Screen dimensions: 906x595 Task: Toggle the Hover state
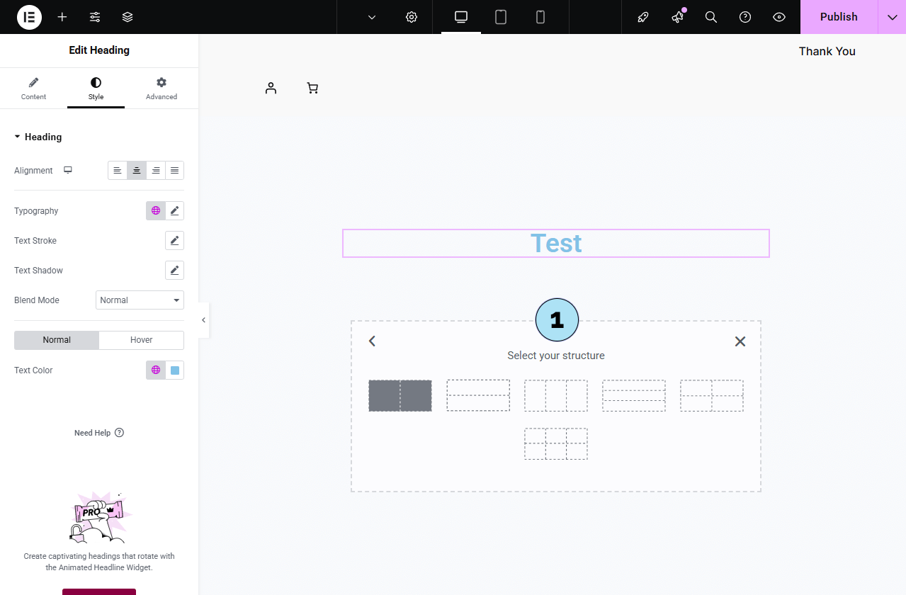(141, 340)
